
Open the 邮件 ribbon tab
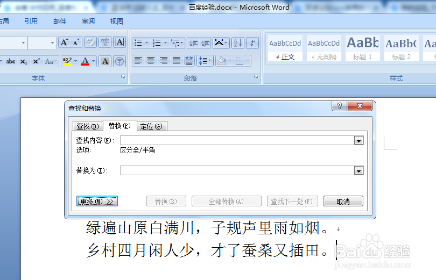(60, 21)
